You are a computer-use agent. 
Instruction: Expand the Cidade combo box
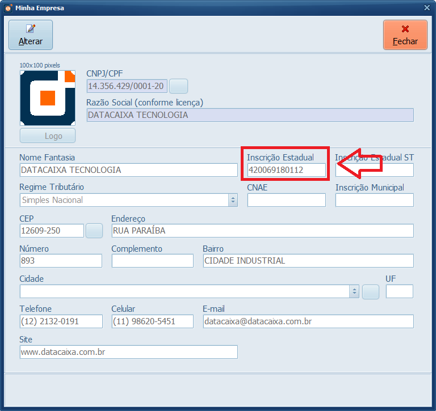tap(355, 291)
